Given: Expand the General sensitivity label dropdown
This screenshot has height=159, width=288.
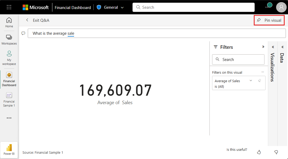Looking at the screenshot, I should pos(122,7).
